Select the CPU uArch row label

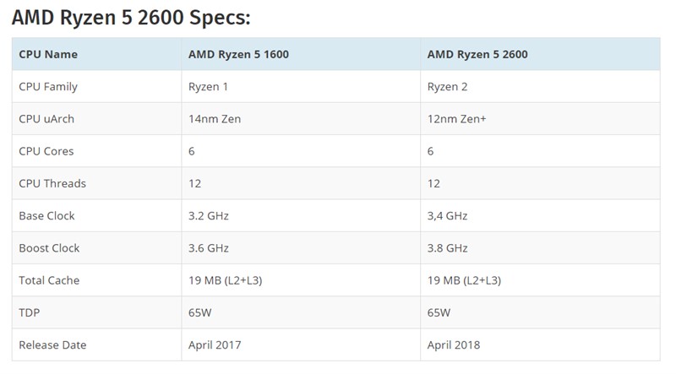click(x=46, y=119)
